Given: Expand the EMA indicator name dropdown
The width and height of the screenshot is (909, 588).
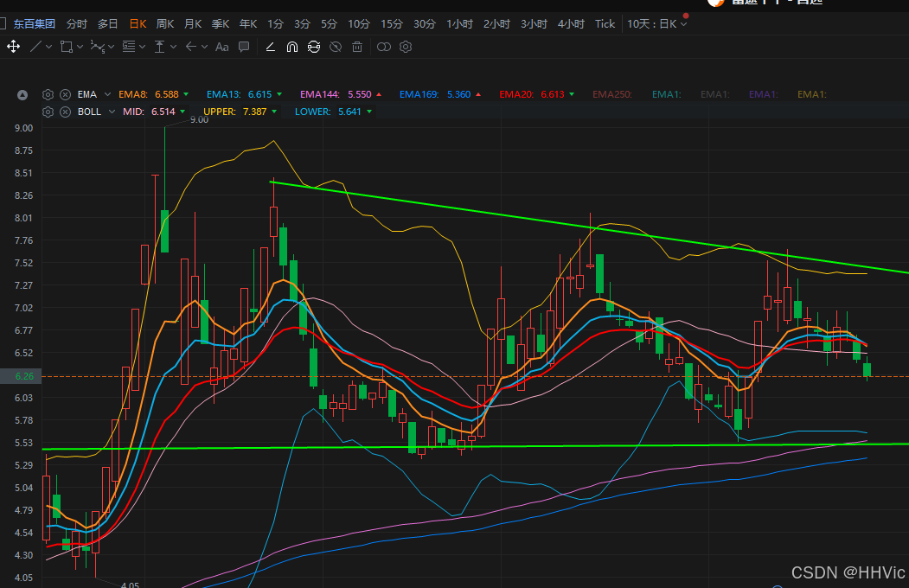Looking at the screenshot, I should click(x=107, y=94).
